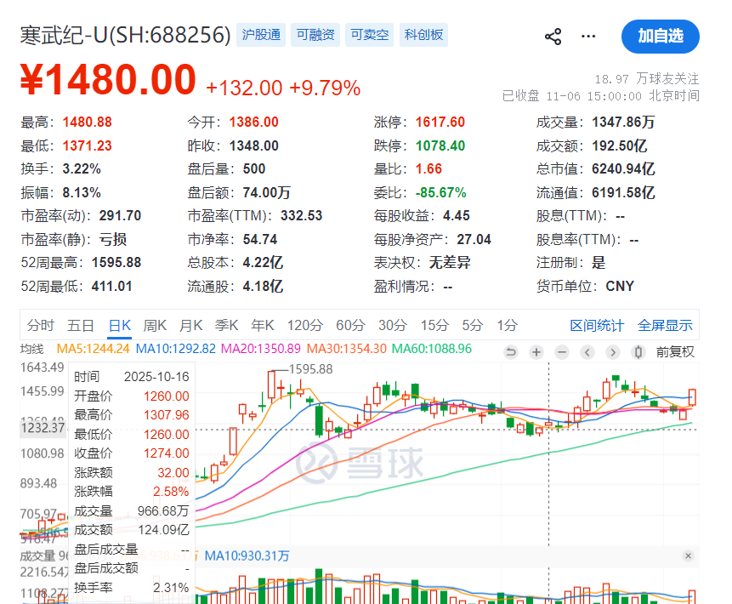The width and height of the screenshot is (732, 604).
Task: Click the candlestick style icon
Action: click(638, 351)
